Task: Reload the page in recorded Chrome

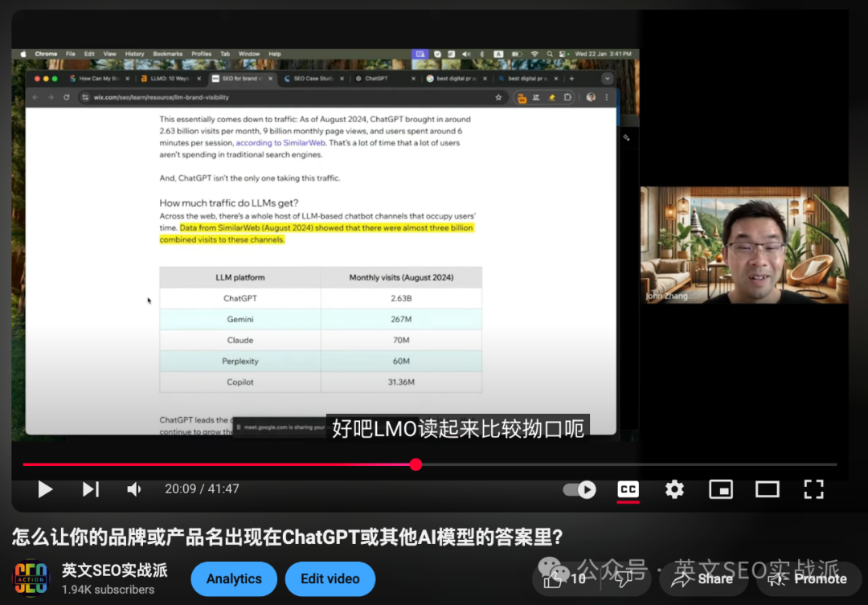Action: 67,97
